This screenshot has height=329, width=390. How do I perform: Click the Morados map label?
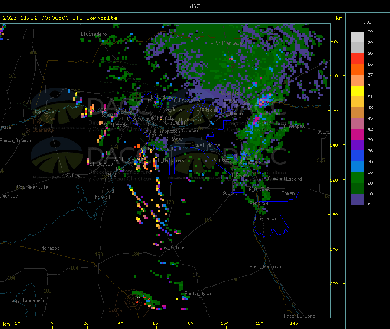[50, 248]
